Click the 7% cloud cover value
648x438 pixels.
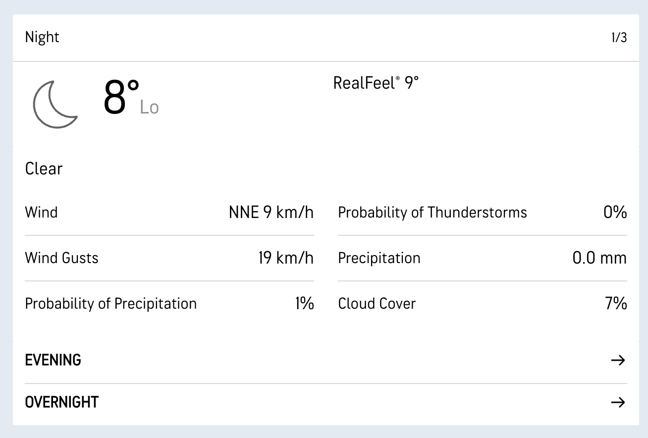pos(616,304)
